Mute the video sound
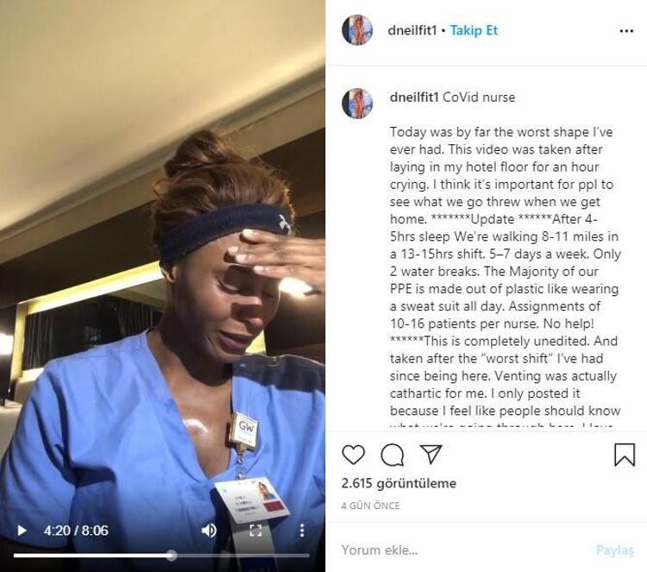This screenshot has width=647, height=572. (209, 531)
